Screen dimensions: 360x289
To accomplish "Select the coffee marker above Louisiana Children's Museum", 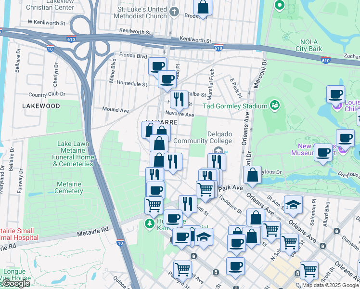I will click(x=335, y=94).
